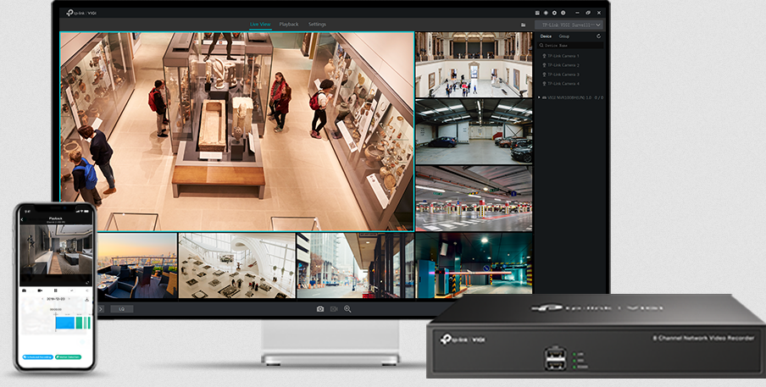Select the Group tab in device panel
Screen dimensions: 766x387
(x=563, y=36)
